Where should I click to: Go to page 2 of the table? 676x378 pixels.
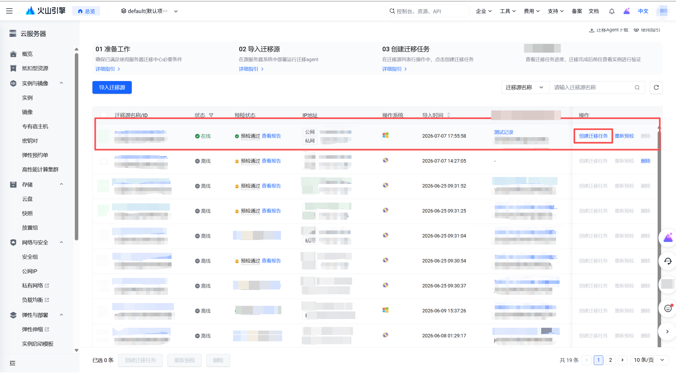[610, 360]
